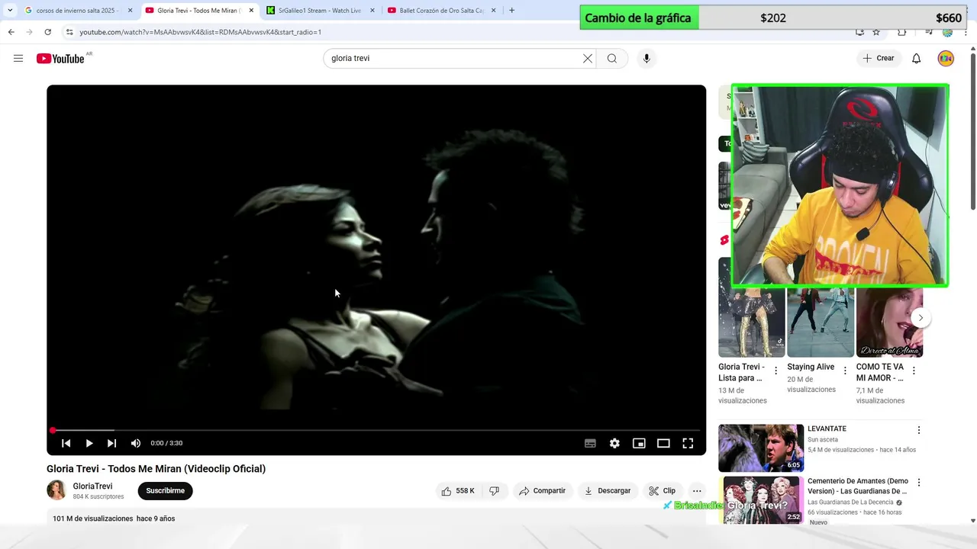Open more actions three-dot menu below video
977x549 pixels.
point(697,491)
